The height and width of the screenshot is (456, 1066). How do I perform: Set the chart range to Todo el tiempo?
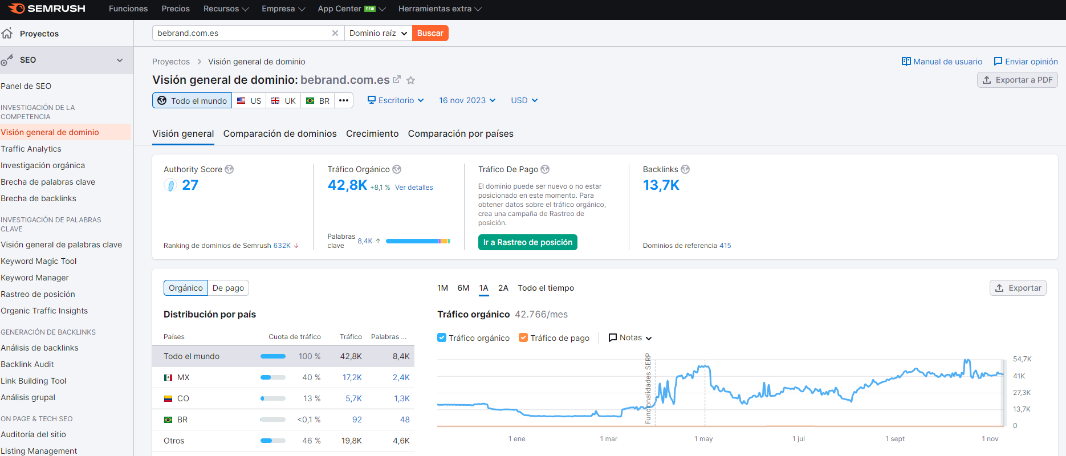pyautogui.click(x=546, y=288)
